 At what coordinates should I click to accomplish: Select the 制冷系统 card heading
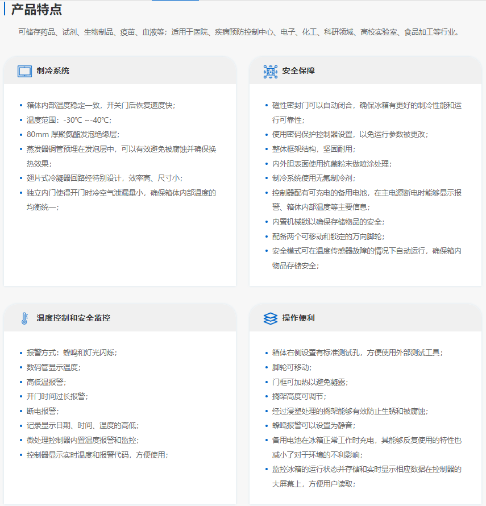tap(53, 71)
